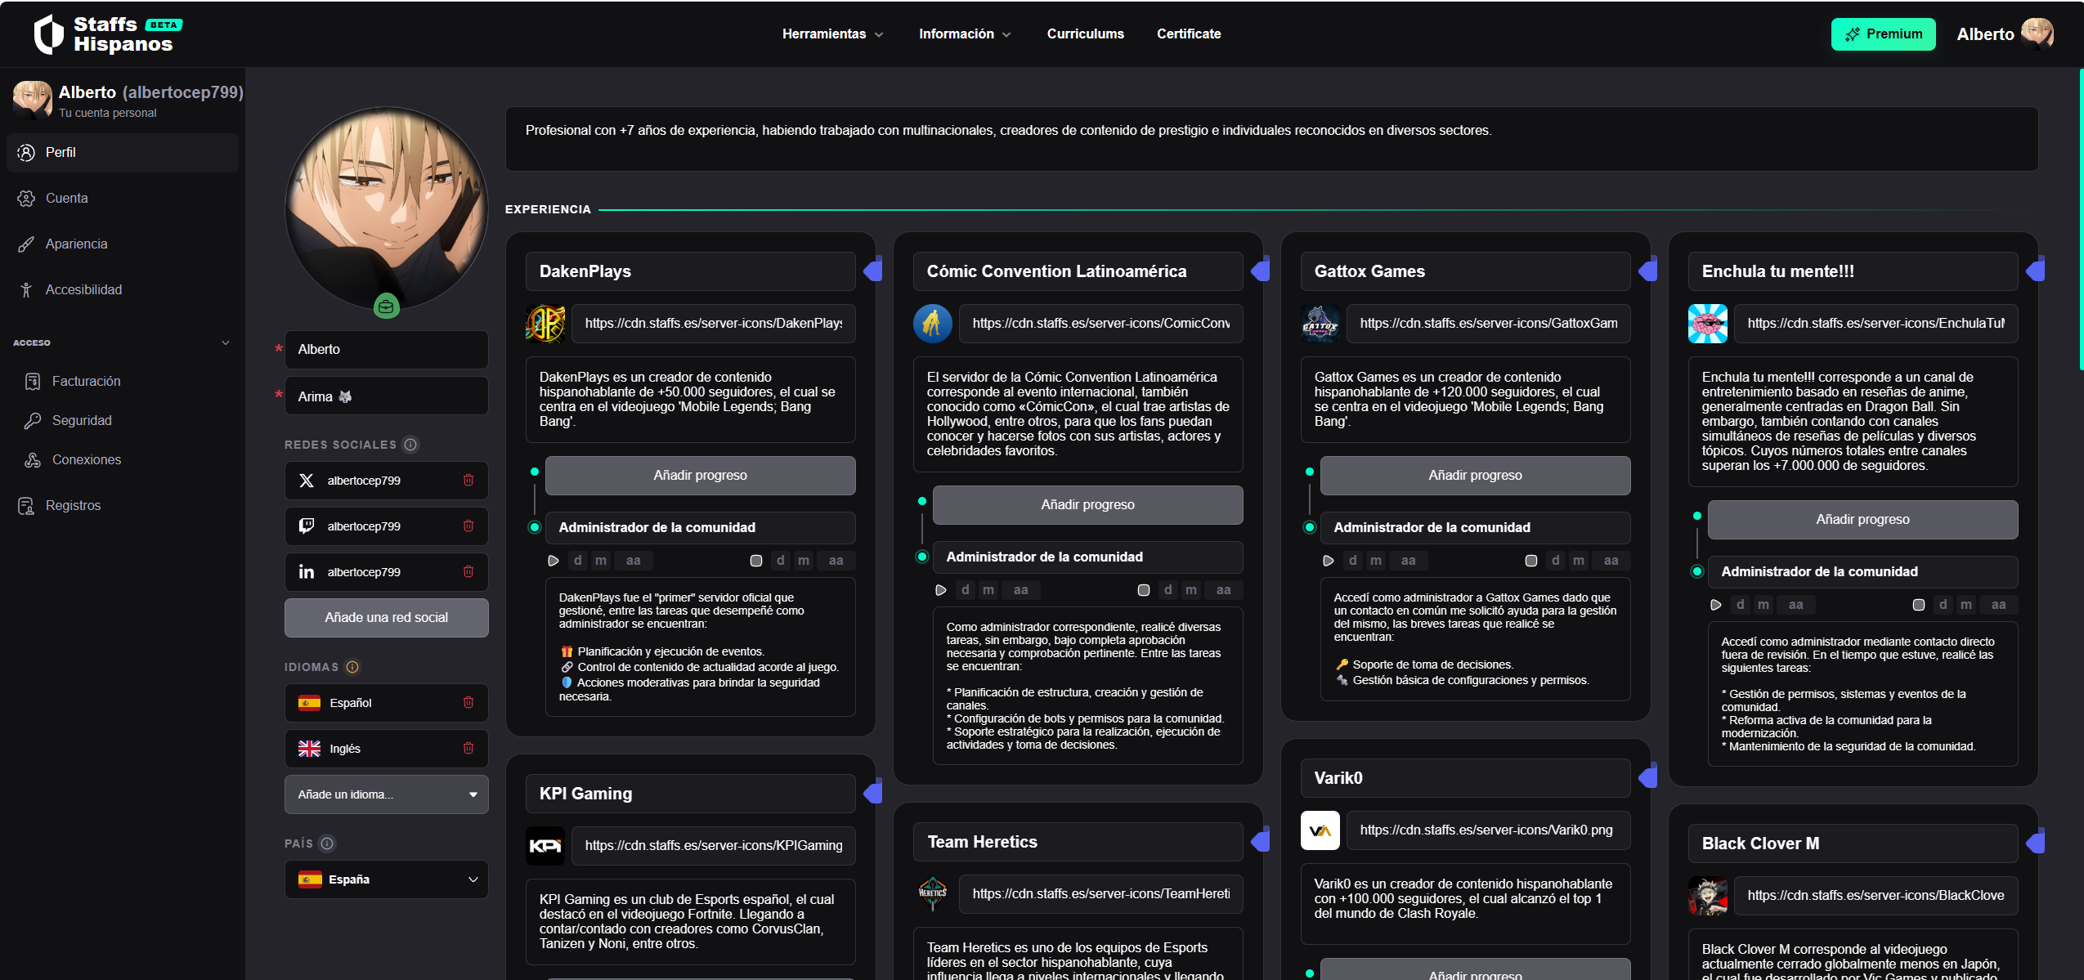Collapse the ACCESO section chevron
This screenshot has height=980, width=2084.
(226, 343)
